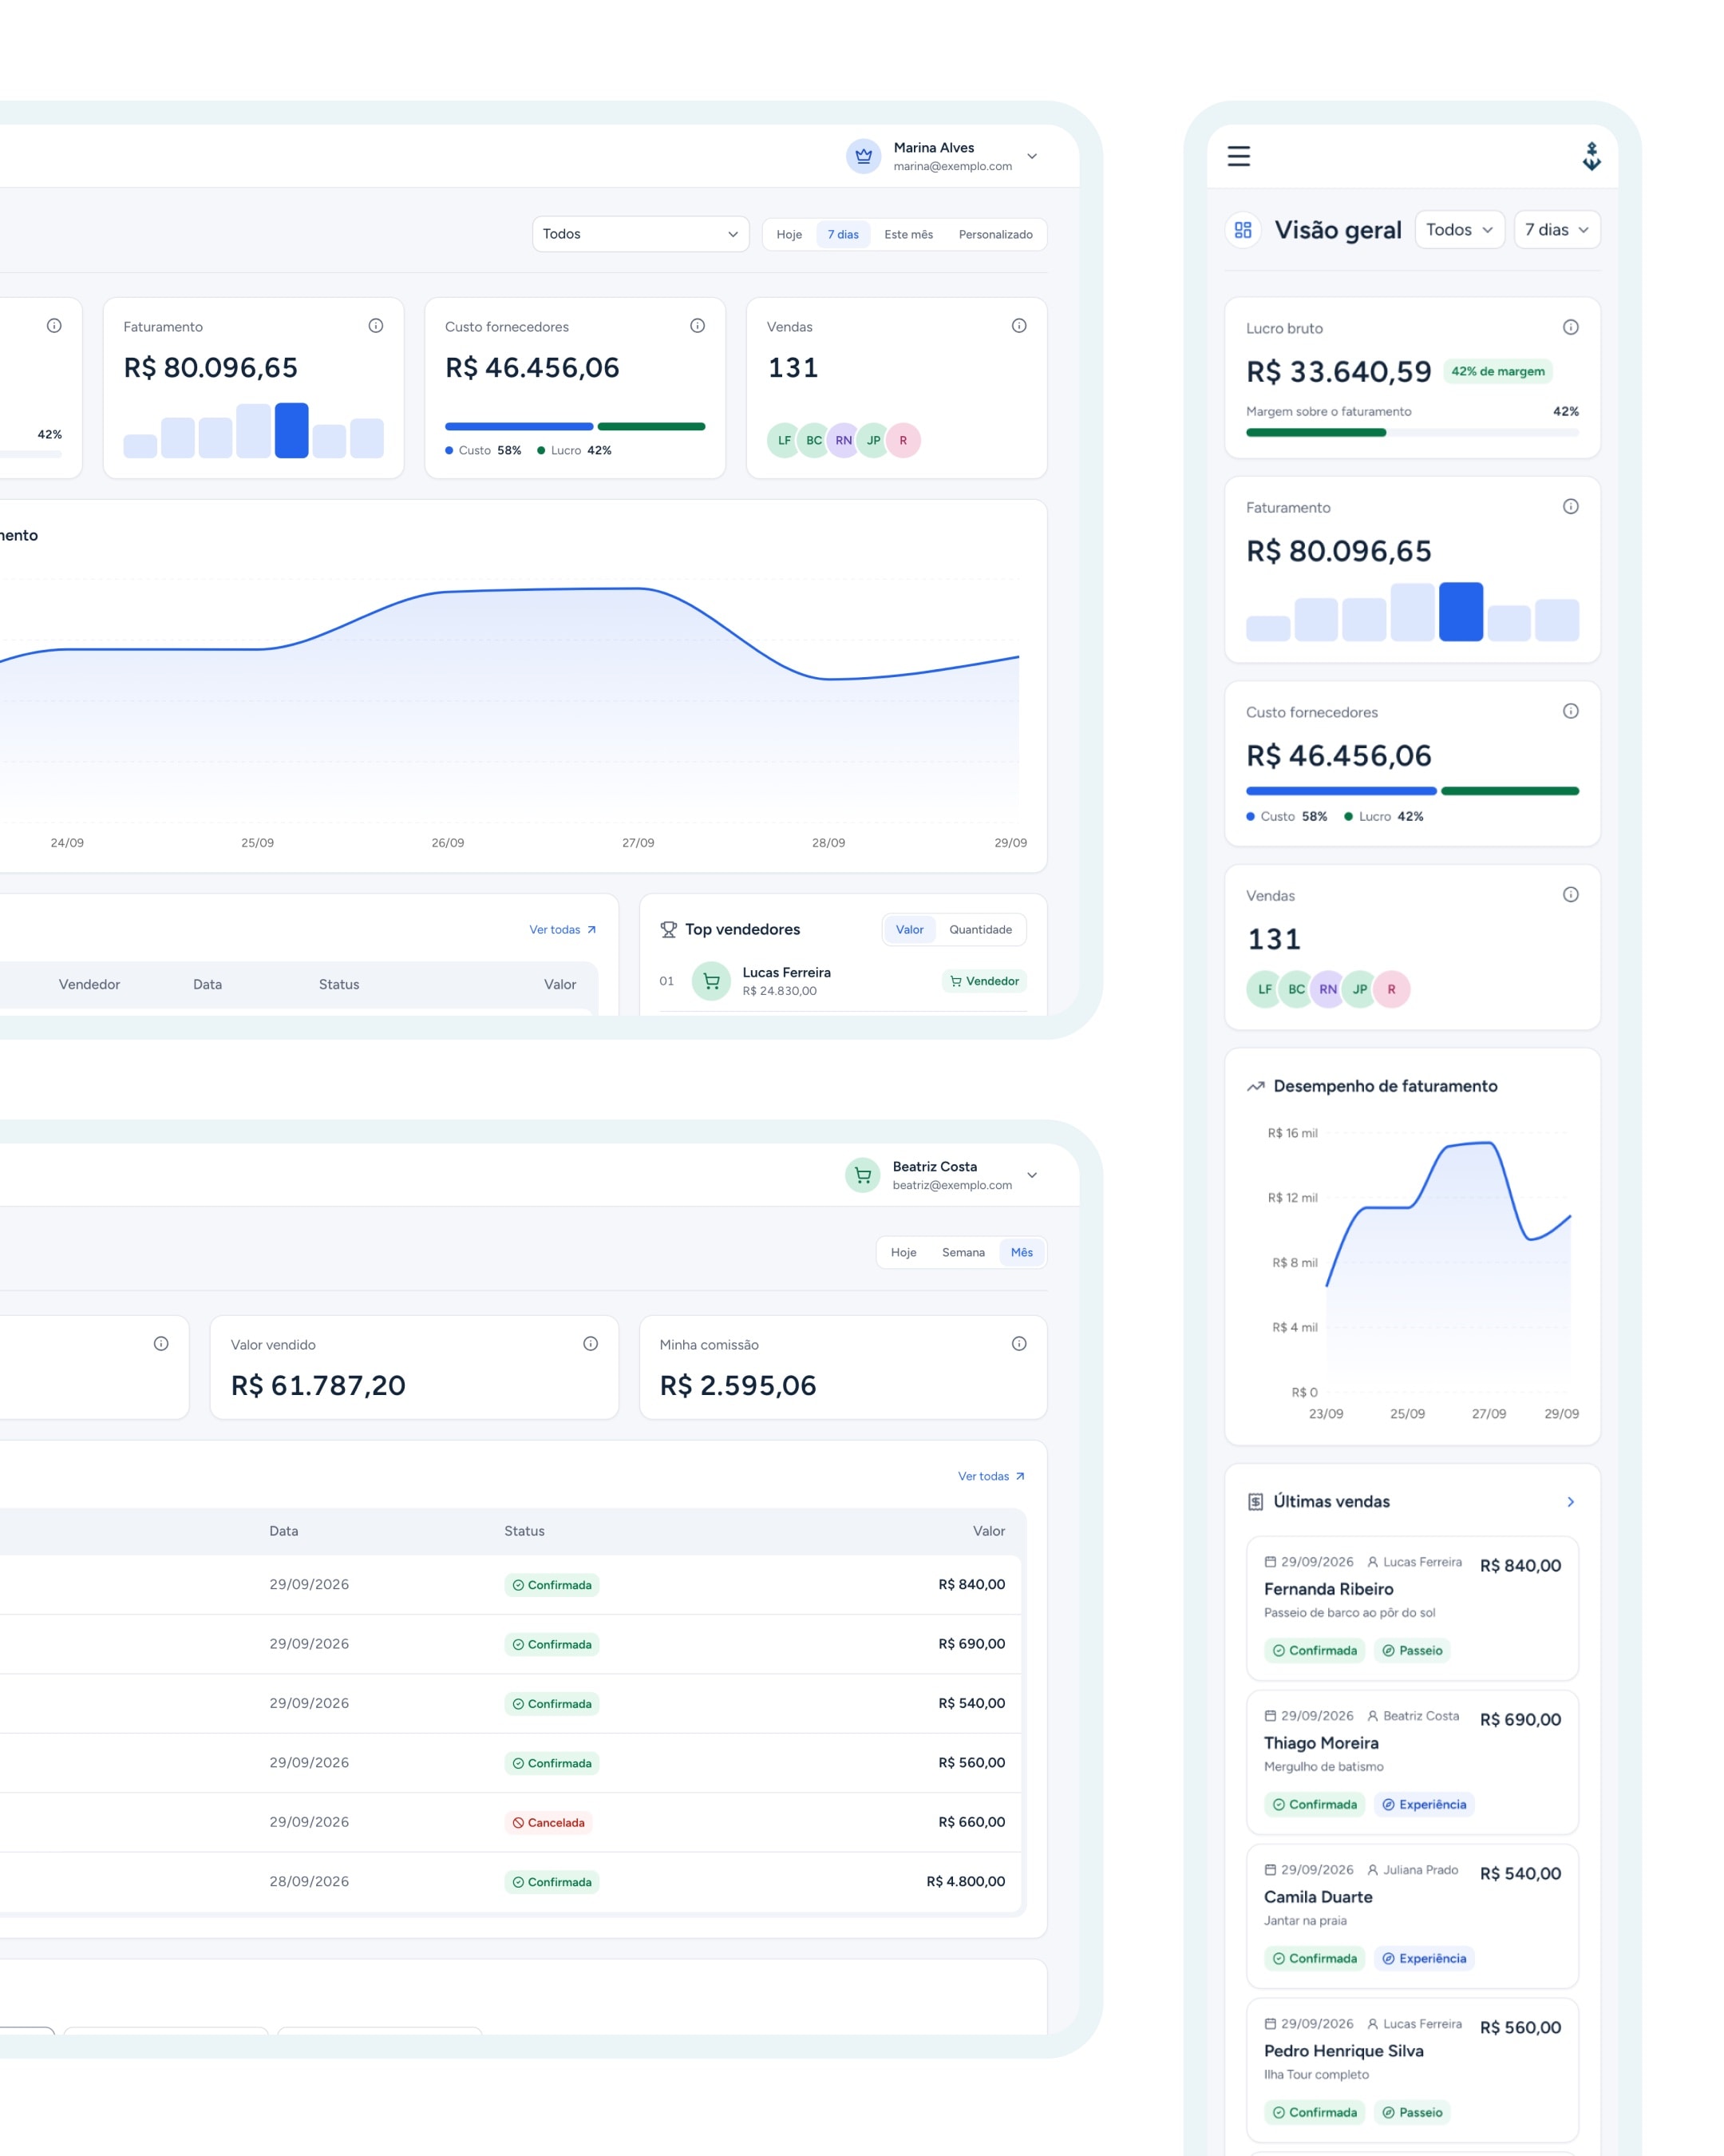Select Mês tab in Beatriz's dashboard
The height and width of the screenshot is (2156, 1724).
coord(1022,1253)
